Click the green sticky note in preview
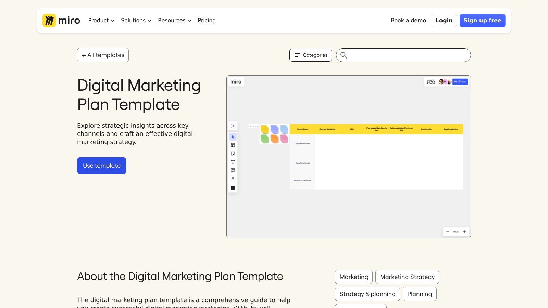The width and height of the screenshot is (548, 308). tap(265, 139)
